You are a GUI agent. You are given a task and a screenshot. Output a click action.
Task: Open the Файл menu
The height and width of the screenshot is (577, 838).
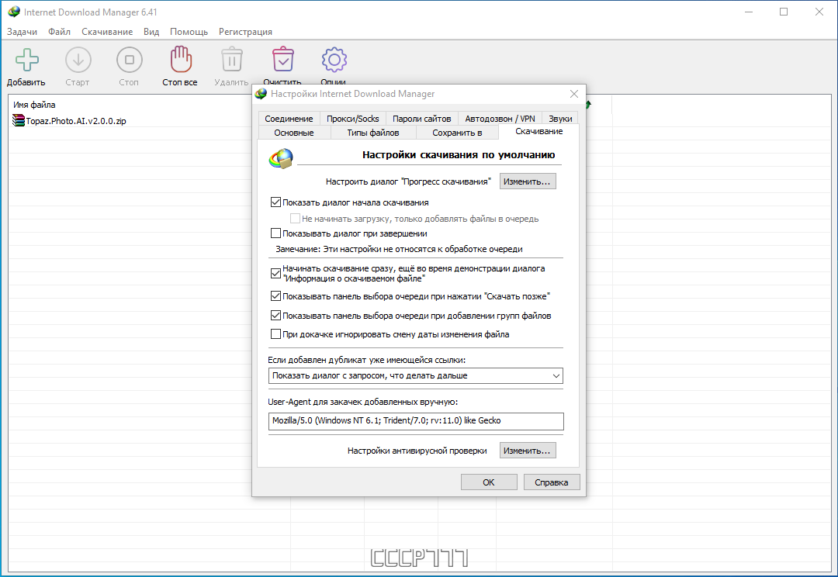pos(59,32)
